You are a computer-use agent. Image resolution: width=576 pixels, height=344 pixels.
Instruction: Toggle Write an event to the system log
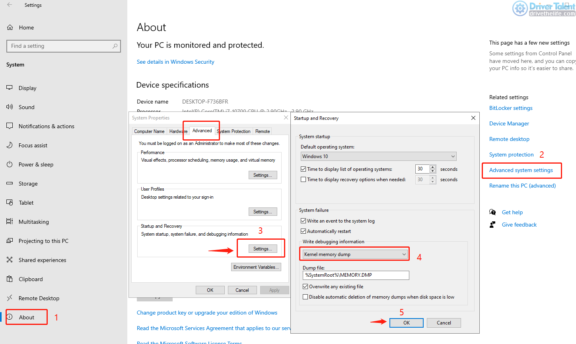tap(304, 221)
